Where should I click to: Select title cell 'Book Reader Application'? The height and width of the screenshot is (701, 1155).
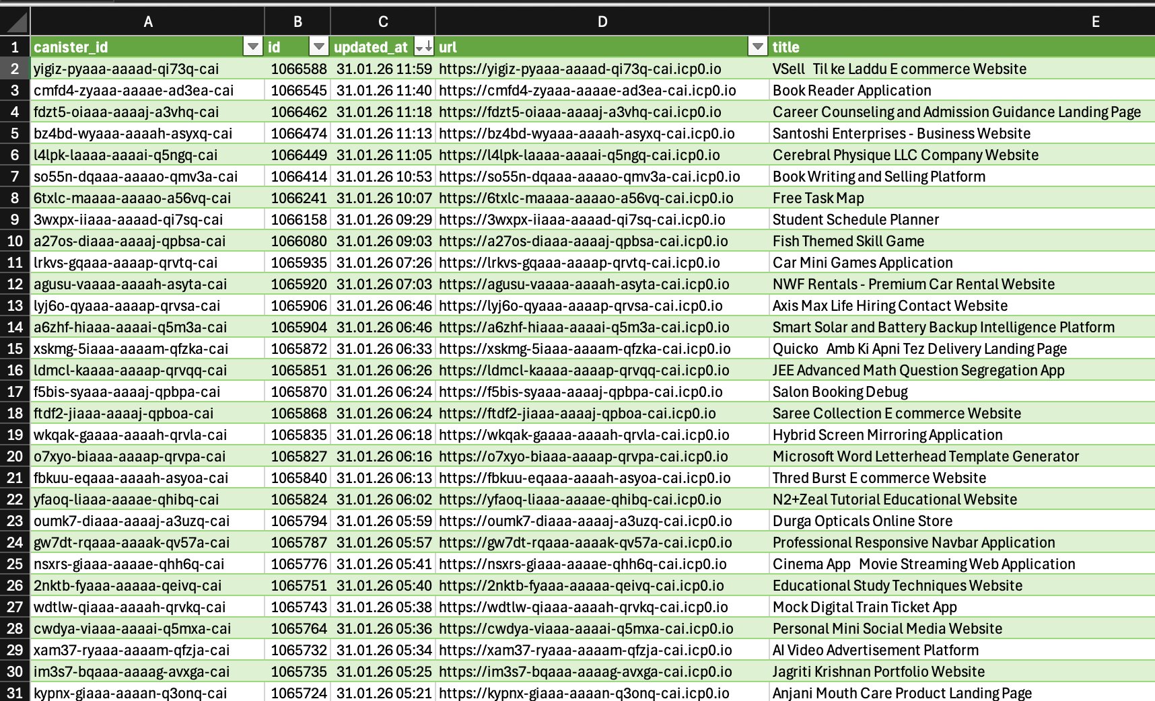962,90
